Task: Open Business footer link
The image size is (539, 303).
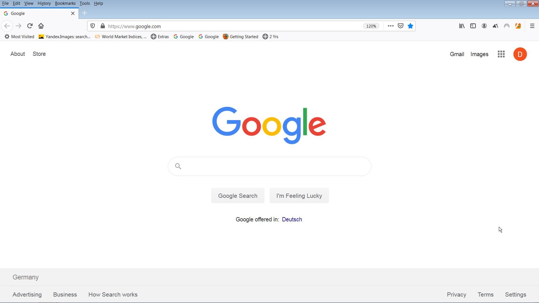Action: pos(65,295)
